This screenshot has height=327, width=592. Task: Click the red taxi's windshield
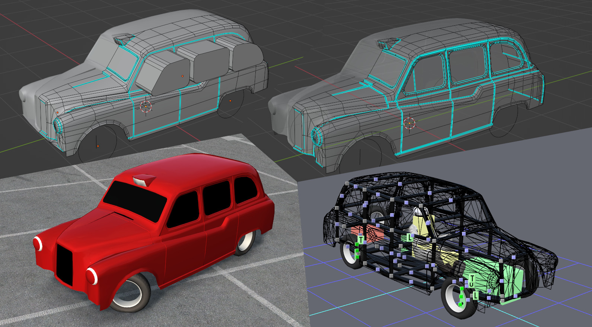coord(135,202)
